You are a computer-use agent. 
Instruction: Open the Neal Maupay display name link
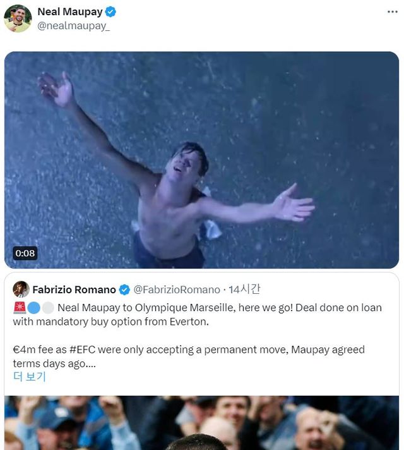pyautogui.click(x=69, y=12)
